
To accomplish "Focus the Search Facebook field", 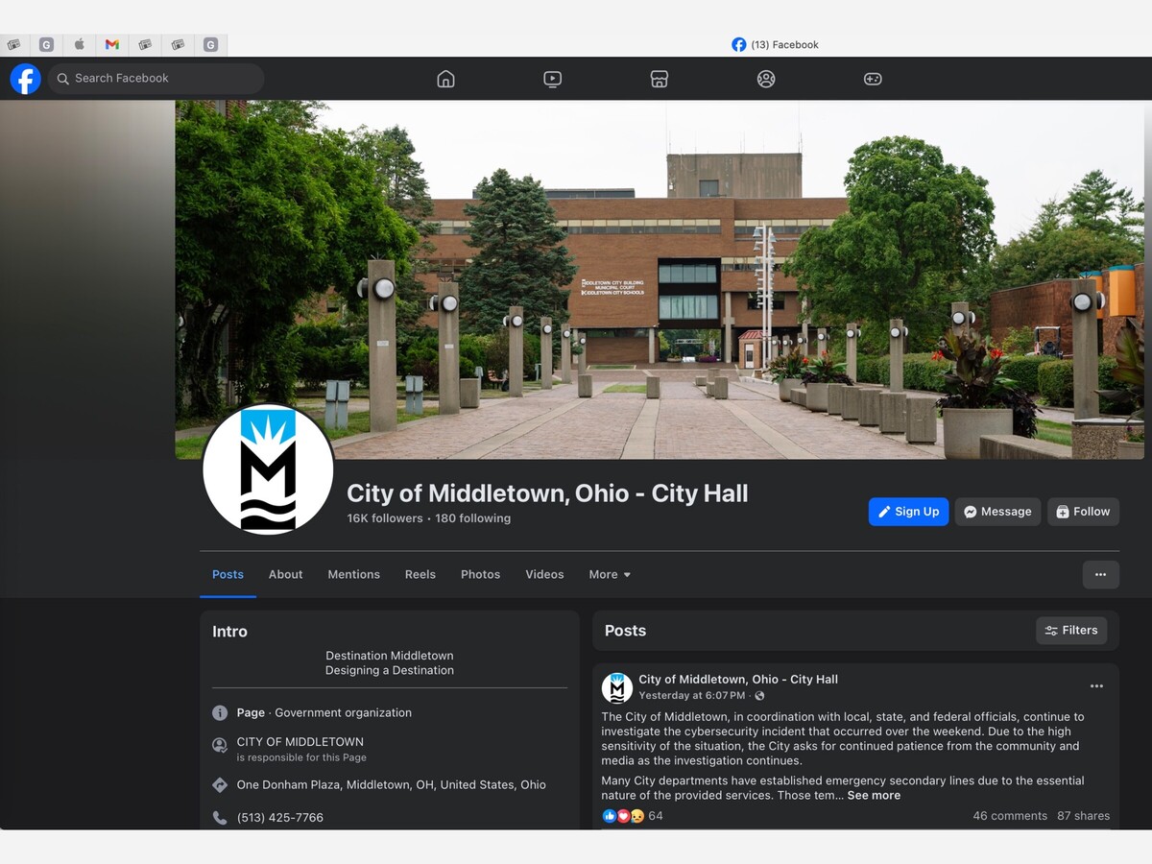I will click(x=156, y=79).
